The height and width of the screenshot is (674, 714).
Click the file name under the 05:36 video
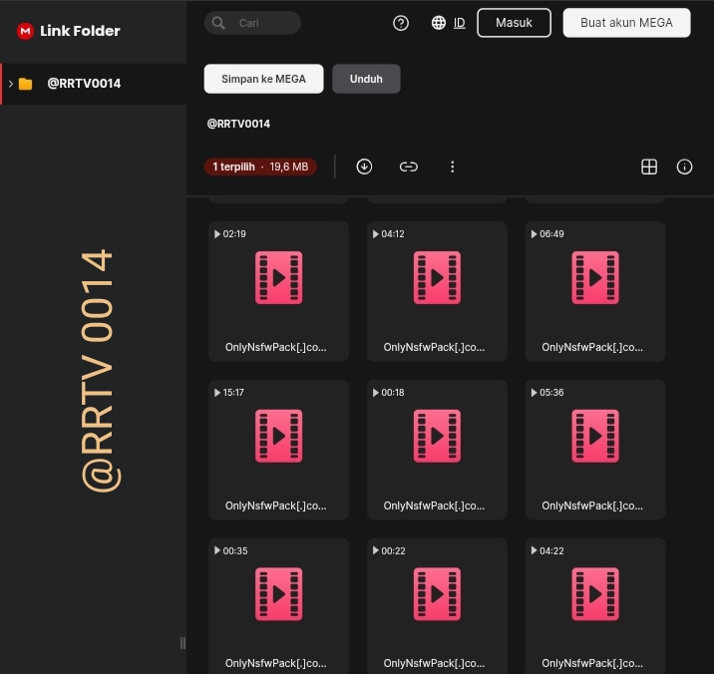[x=592, y=505]
